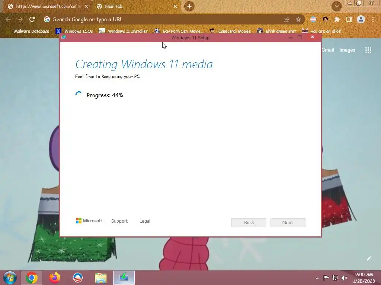Click the Windows 11 Setup title bar icon
This screenshot has width=381, height=285.
64,37
